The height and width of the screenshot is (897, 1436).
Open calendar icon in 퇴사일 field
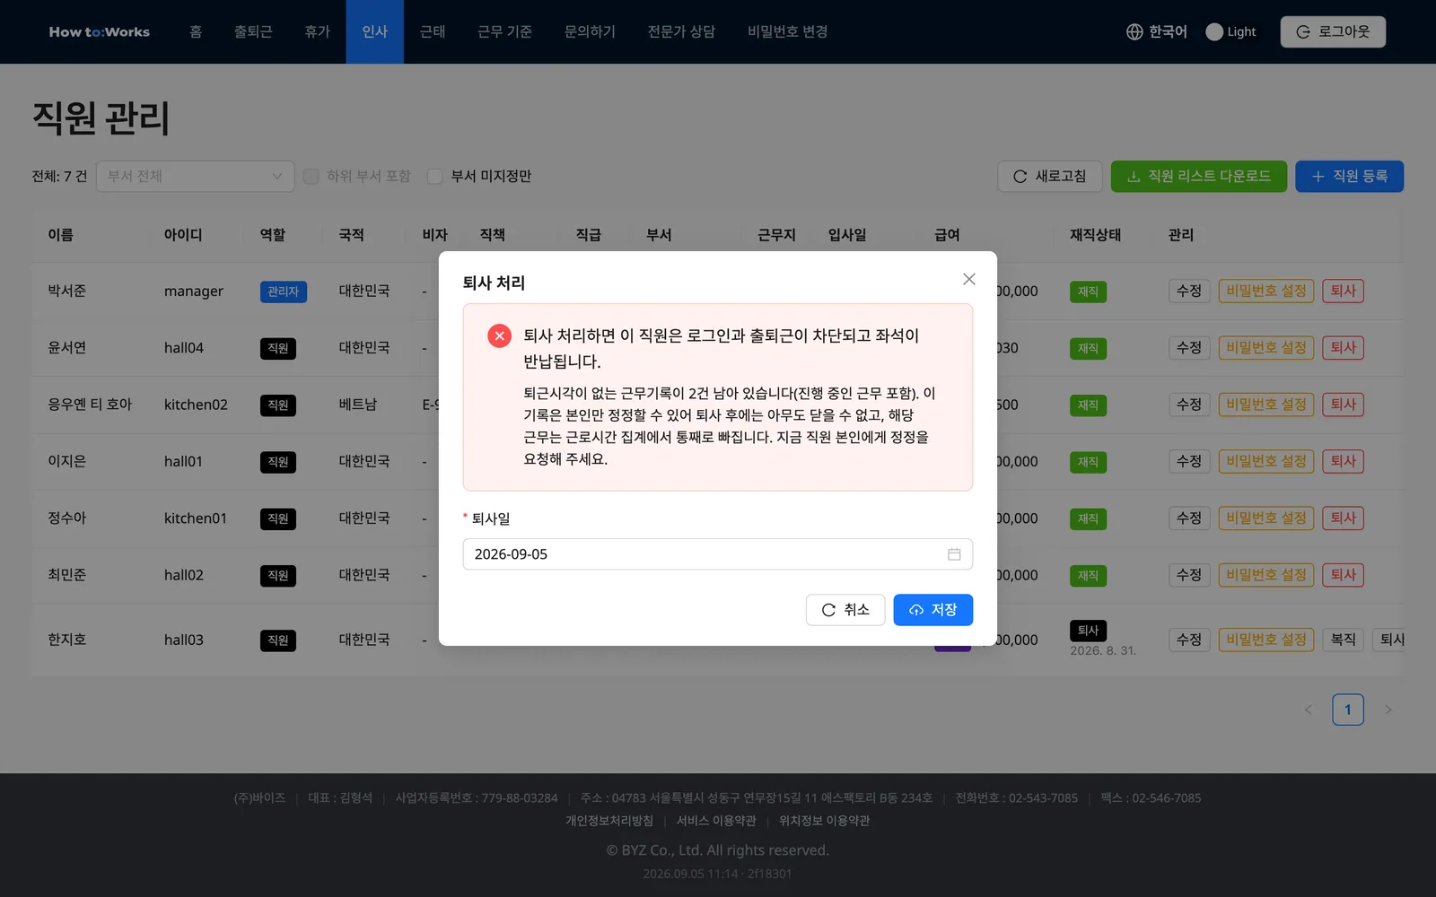[x=954, y=554]
